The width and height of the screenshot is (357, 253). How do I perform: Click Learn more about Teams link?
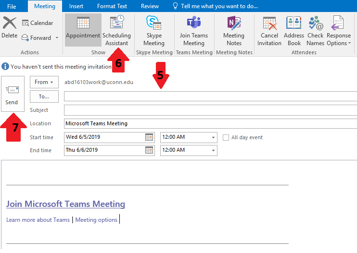pyautogui.click(x=38, y=220)
